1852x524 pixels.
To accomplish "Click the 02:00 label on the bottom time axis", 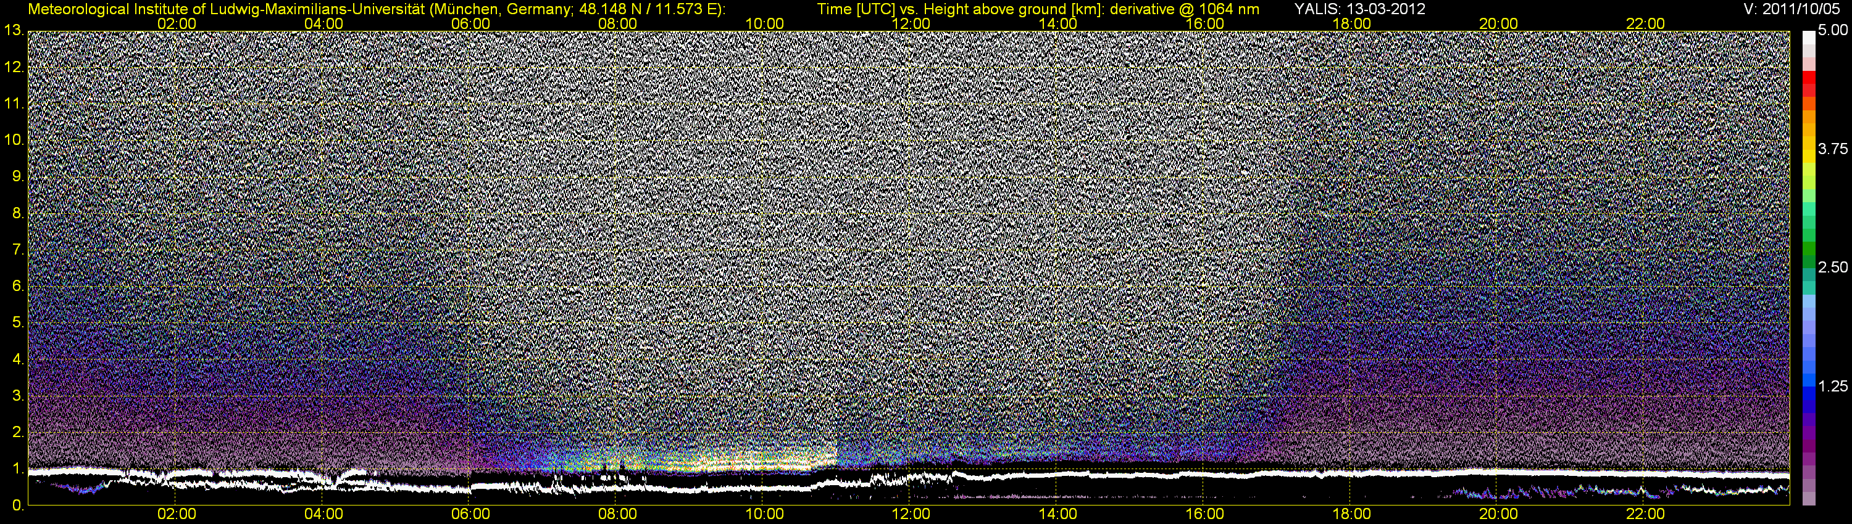I will tap(177, 514).
